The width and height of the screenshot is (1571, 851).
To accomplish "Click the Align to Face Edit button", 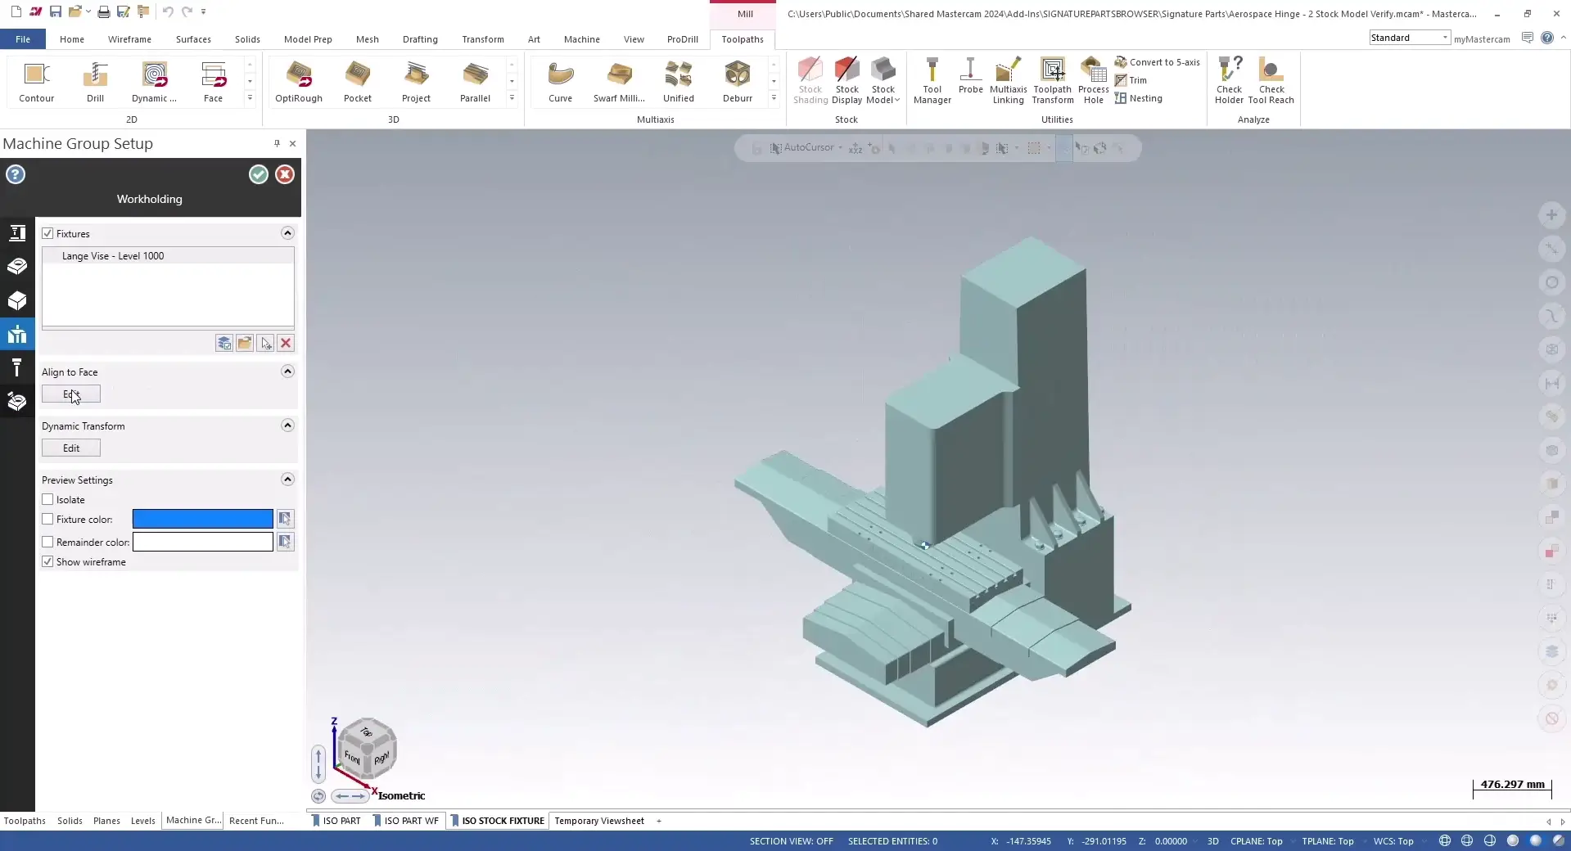I will point(71,394).
